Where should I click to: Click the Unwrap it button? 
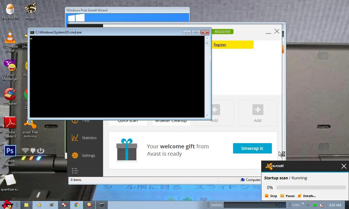click(x=252, y=148)
